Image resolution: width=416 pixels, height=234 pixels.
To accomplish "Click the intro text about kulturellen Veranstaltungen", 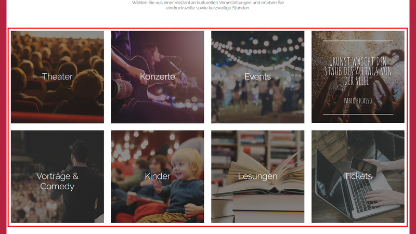I will pyautogui.click(x=208, y=5).
